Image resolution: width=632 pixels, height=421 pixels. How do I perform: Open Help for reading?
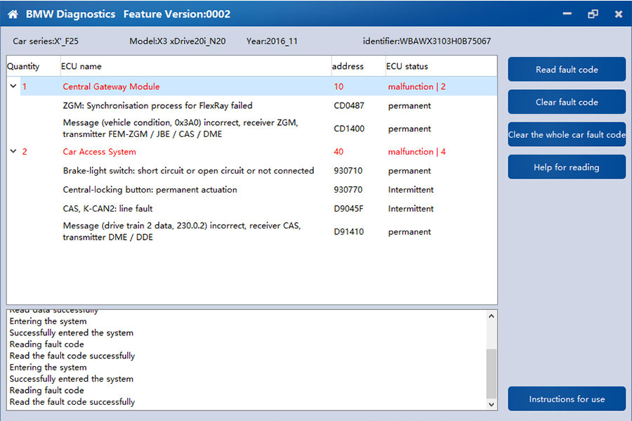(x=567, y=167)
